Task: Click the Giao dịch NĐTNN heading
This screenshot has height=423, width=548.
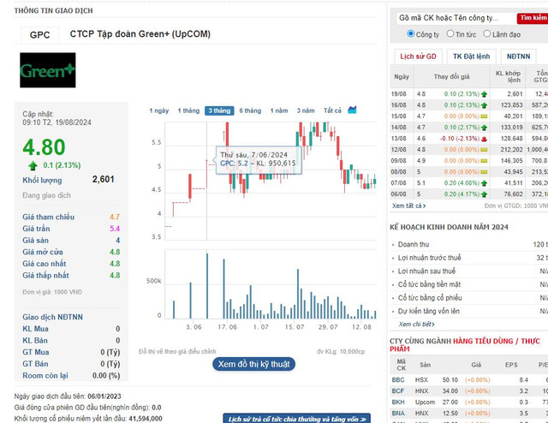Action: click(52, 317)
